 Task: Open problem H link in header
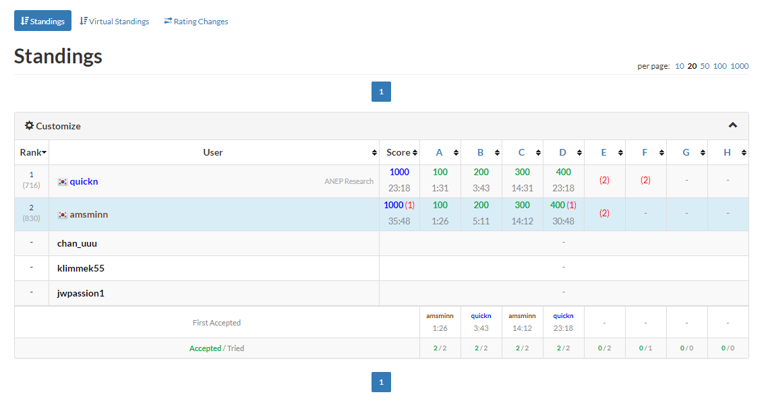point(728,152)
